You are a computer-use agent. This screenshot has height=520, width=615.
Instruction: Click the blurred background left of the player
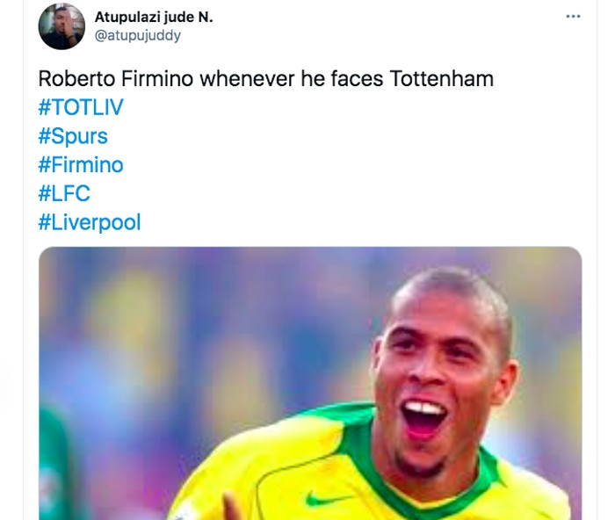pyautogui.click(x=176, y=369)
